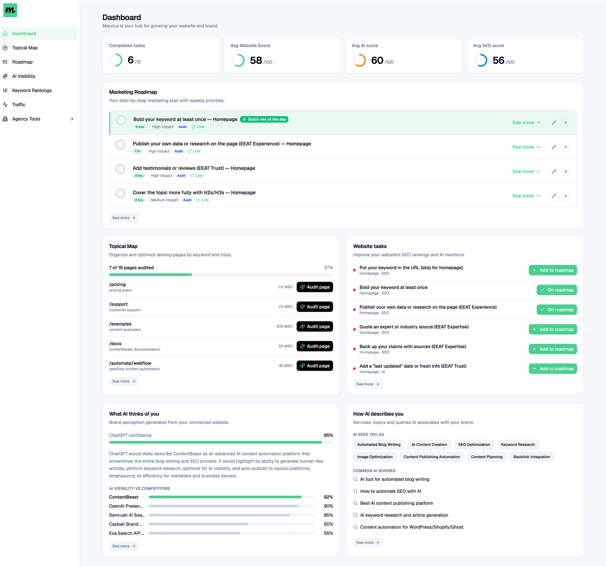Viewport: 606px width, 566px height.
Task: Expand See more on Publish your own data task
Action: (x=526, y=147)
